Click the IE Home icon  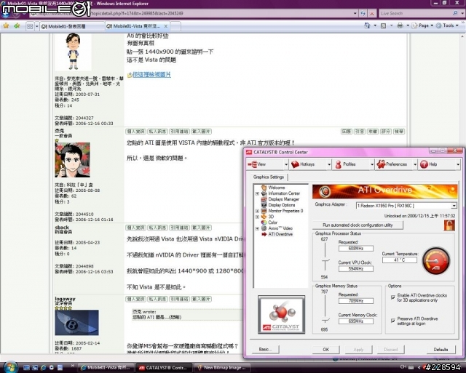pos(367,26)
